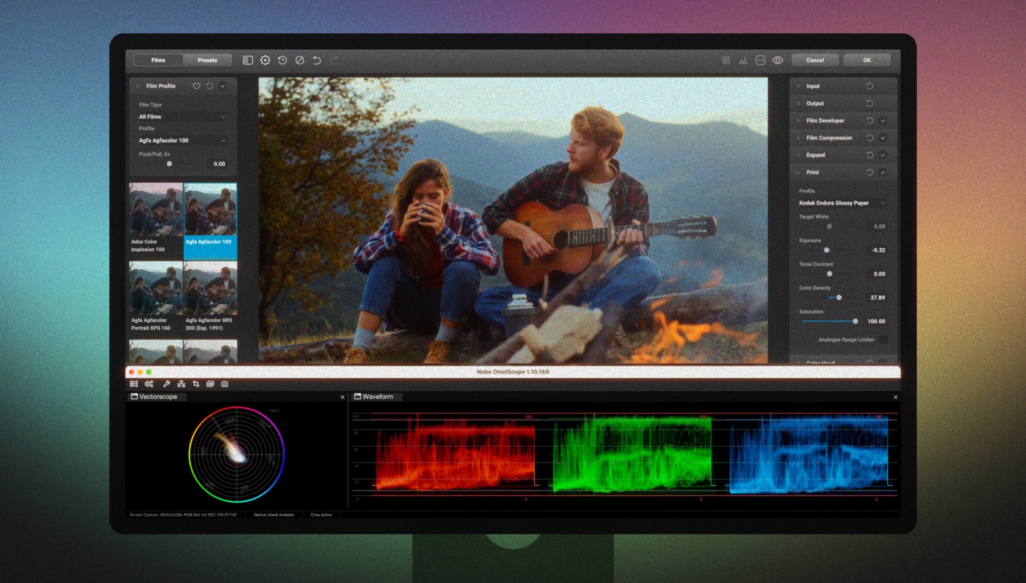Screen dimensions: 1026x583
Task: Click the Saturation slider handle
Action: [855, 321]
